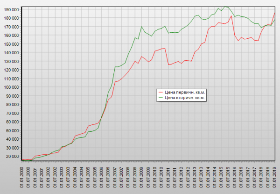Click the green line's highest peak near 2015

(225, 7)
